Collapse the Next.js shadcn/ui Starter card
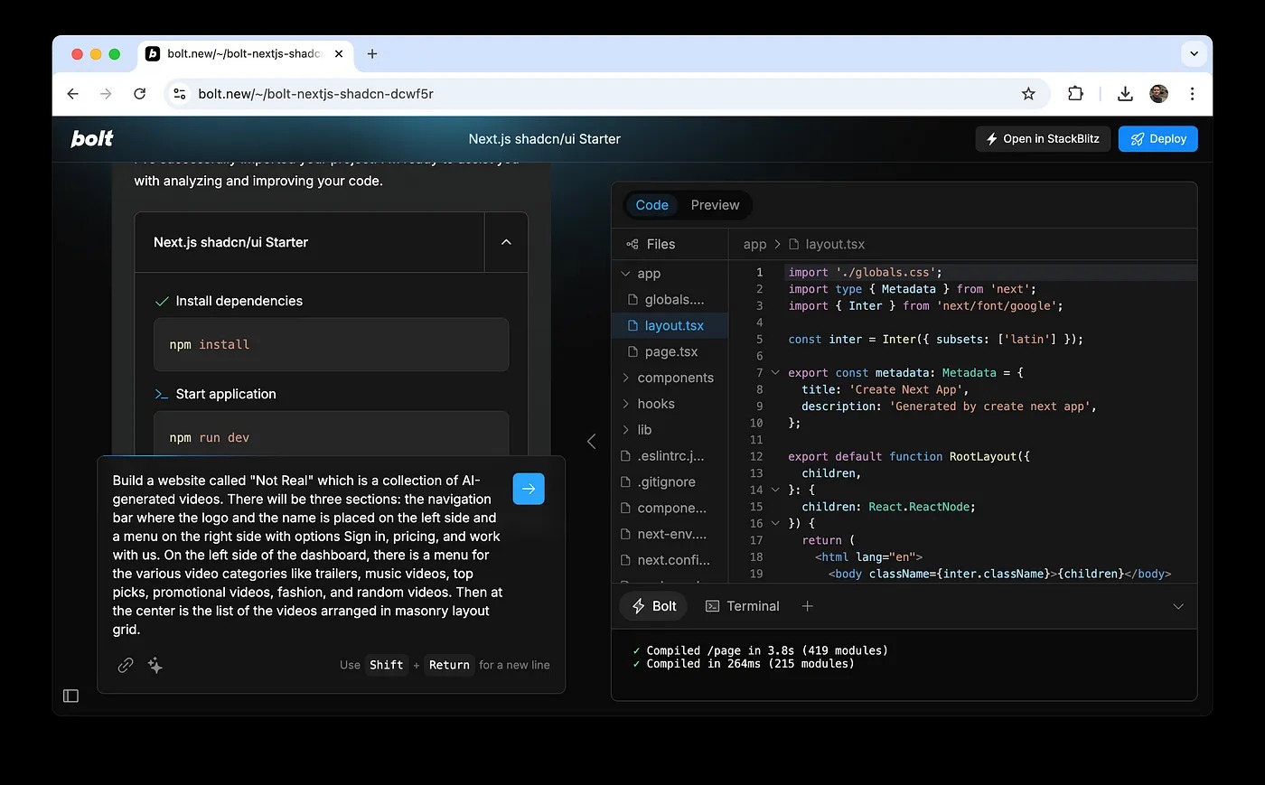This screenshot has width=1265, height=785. (506, 242)
